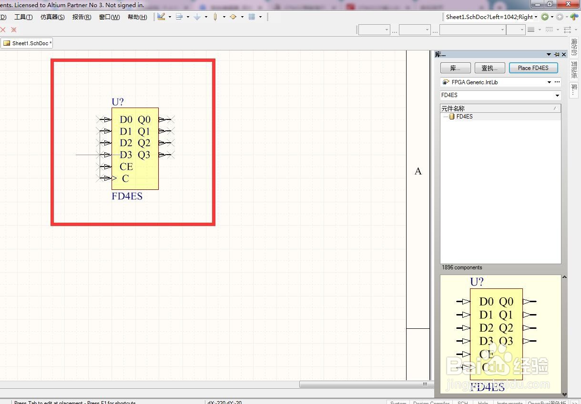Open the libraries panel options arrow
Screen dimensions: 581x404
(x=549, y=55)
